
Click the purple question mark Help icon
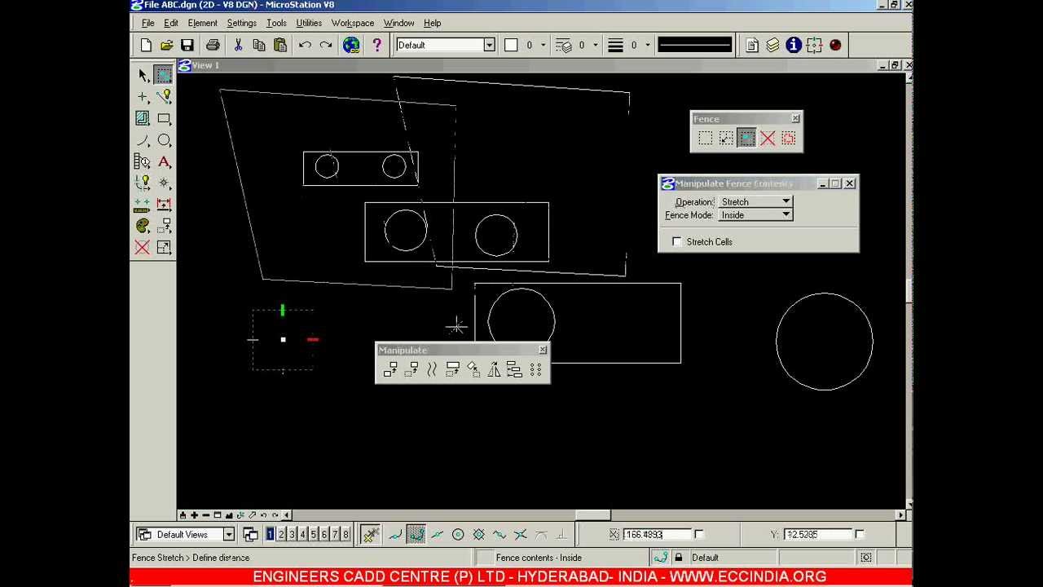[376, 46]
